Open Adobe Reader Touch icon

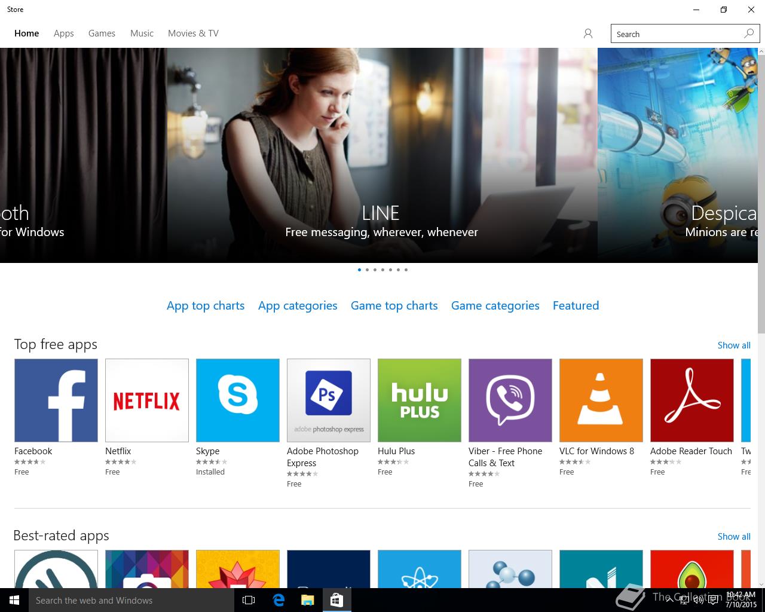pyautogui.click(x=692, y=400)
